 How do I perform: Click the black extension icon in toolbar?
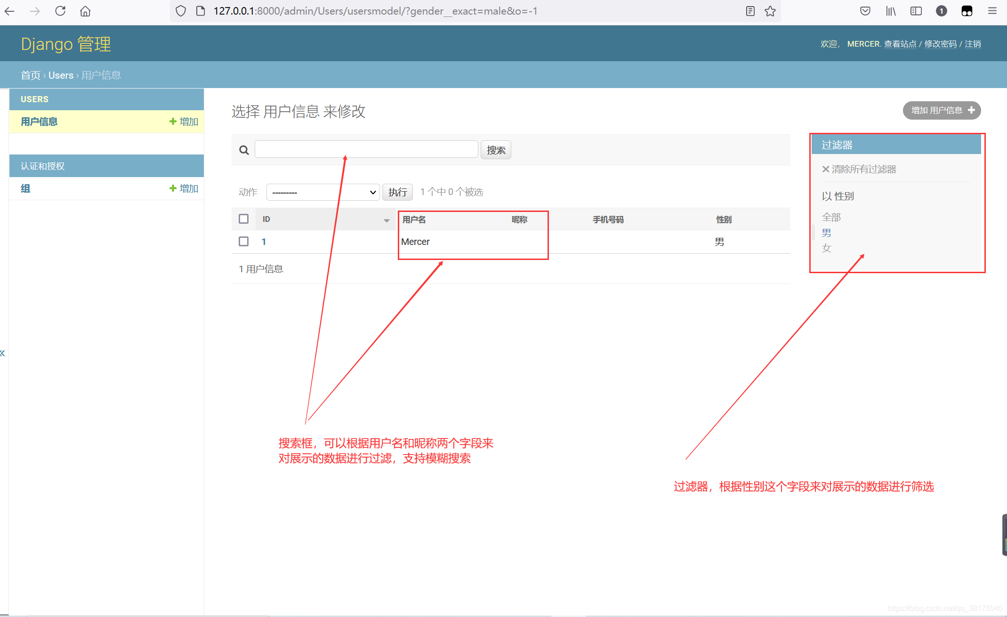[x=967, y=11]
